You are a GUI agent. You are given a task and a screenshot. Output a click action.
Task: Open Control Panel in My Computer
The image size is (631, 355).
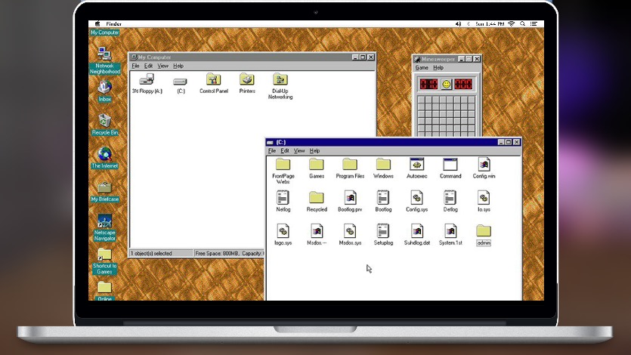pyautogui.click(x=214, y=83)
